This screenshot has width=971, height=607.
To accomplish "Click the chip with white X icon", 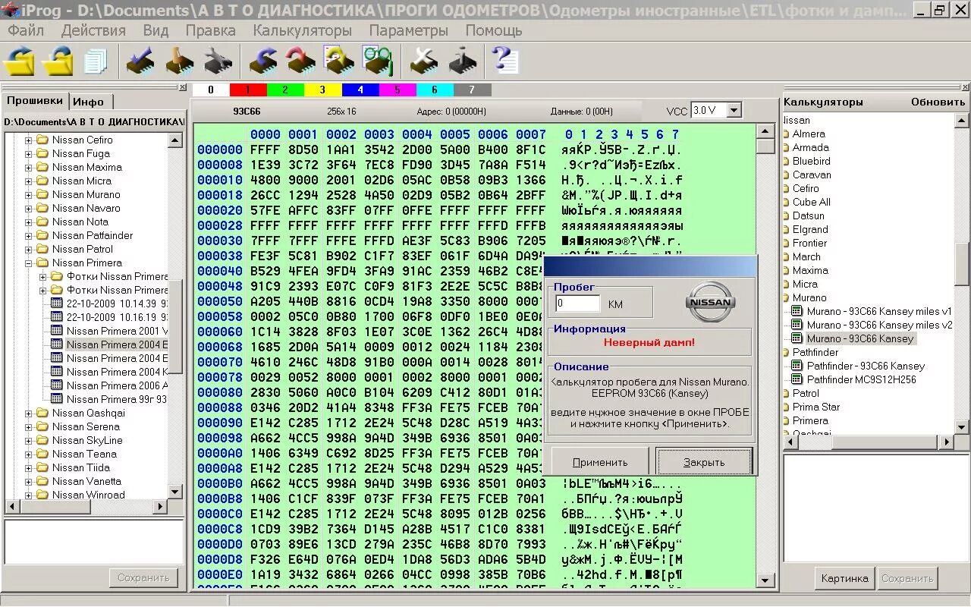I will click(x=423, y=61).
